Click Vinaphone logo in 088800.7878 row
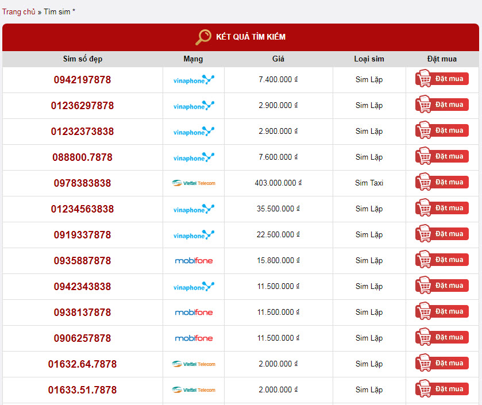This screenshot has height=405, width=482. (x=194, y=157)
